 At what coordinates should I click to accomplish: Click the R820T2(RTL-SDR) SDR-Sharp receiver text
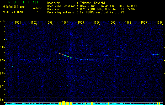[108, 9]
